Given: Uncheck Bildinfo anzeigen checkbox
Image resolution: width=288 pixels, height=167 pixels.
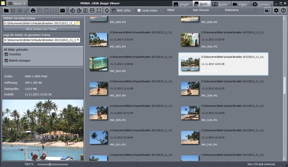Looking at the screenshot, I should point(6,60).
